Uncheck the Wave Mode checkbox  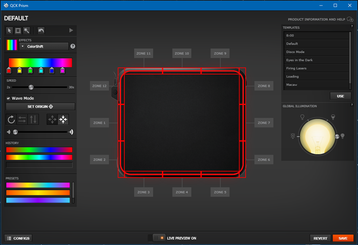[x=8, y=98]
